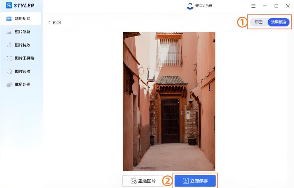Open the 常用功能 briefcase icon
The image size is (294, 188).
click(x=9, y=18)
